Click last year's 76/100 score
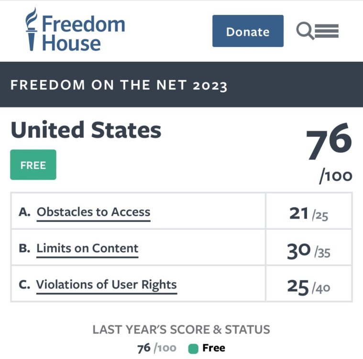 pyautogui.click(x=156, y=348)
